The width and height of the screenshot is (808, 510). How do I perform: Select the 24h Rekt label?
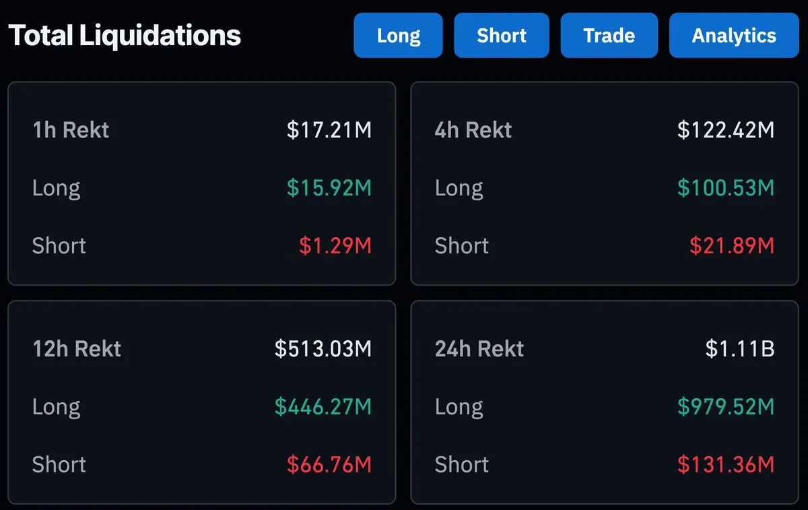[x=479, y=348]
